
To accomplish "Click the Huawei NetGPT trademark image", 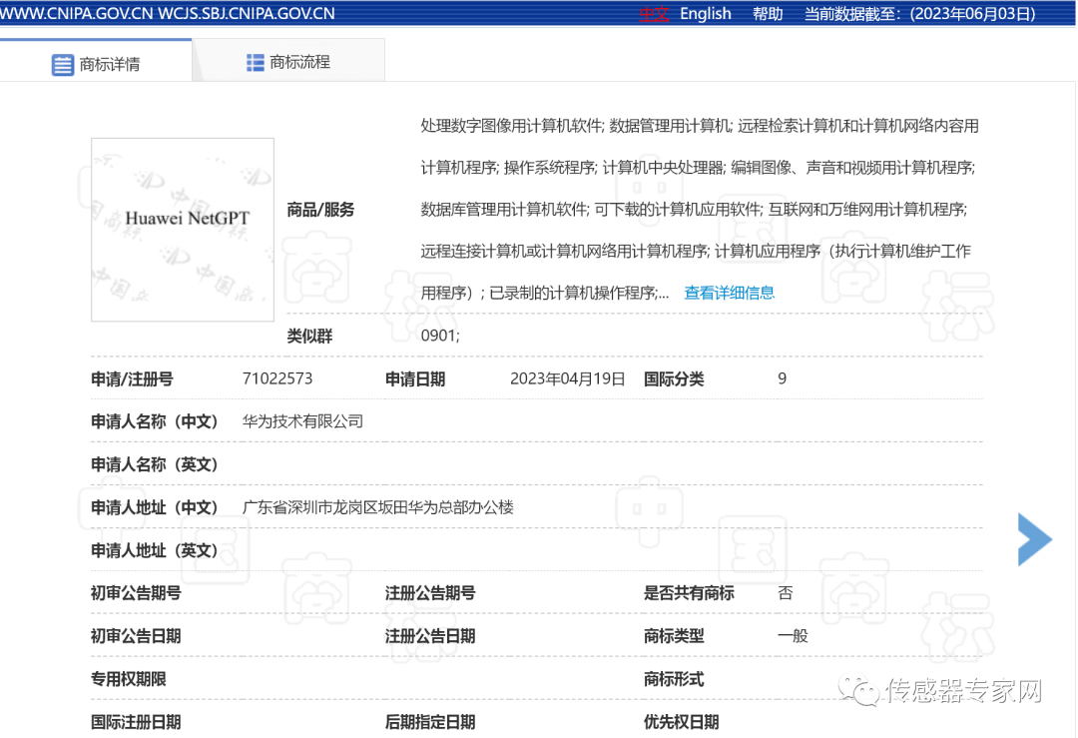I will coord(182,230).
